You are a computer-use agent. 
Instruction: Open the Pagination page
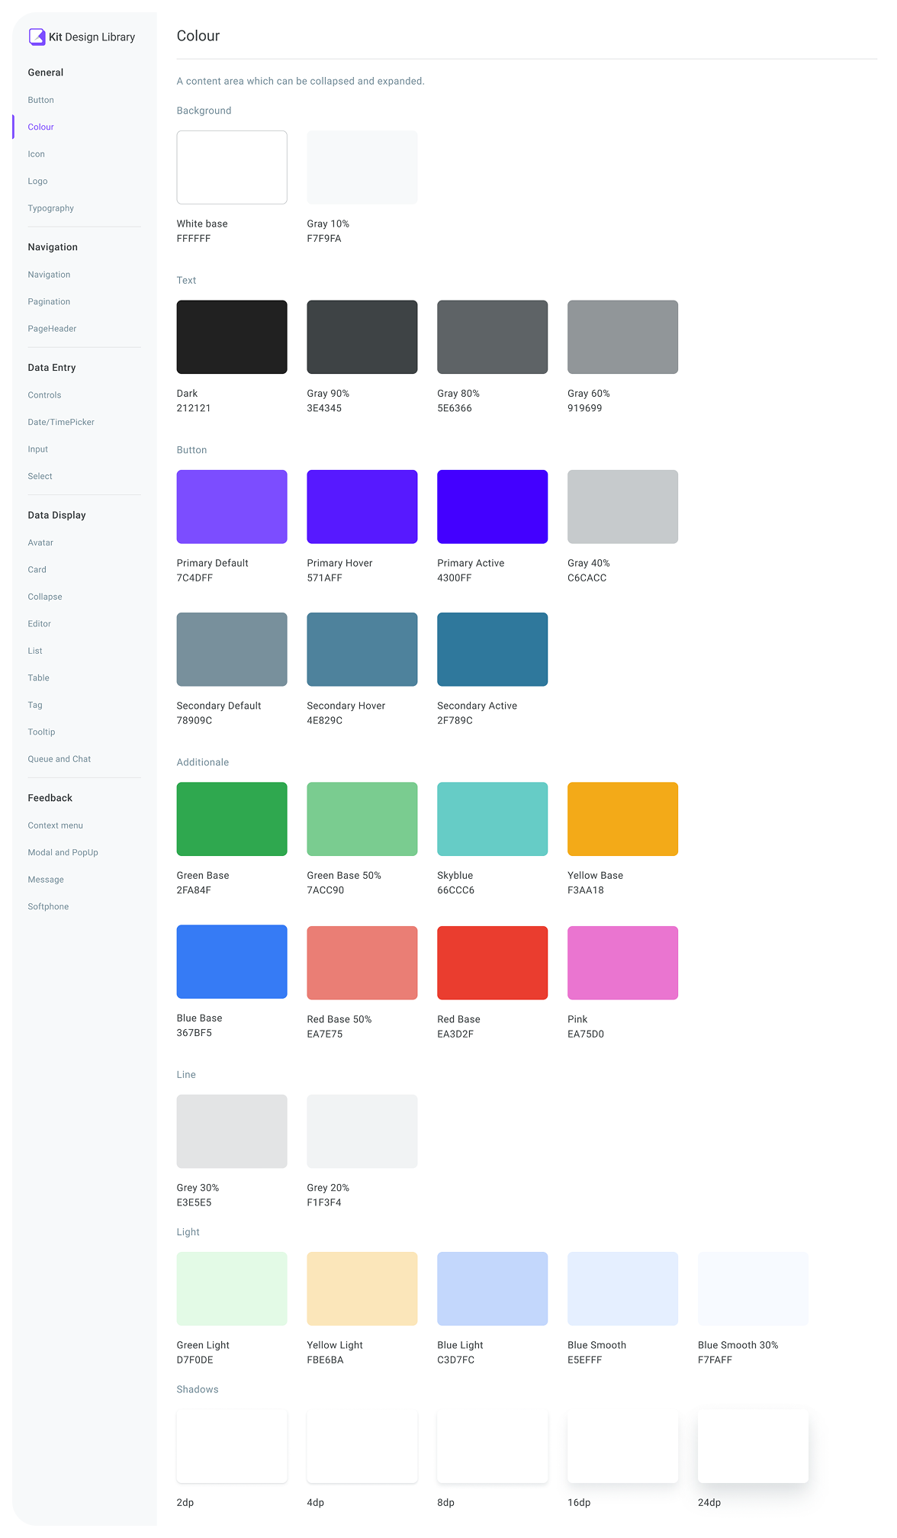pos(50,301)
